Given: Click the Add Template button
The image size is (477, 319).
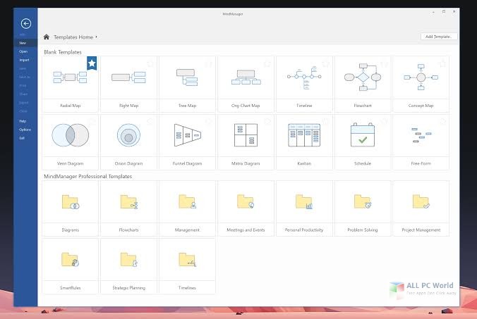Looking at the screenshot, I should coord(439,37).
